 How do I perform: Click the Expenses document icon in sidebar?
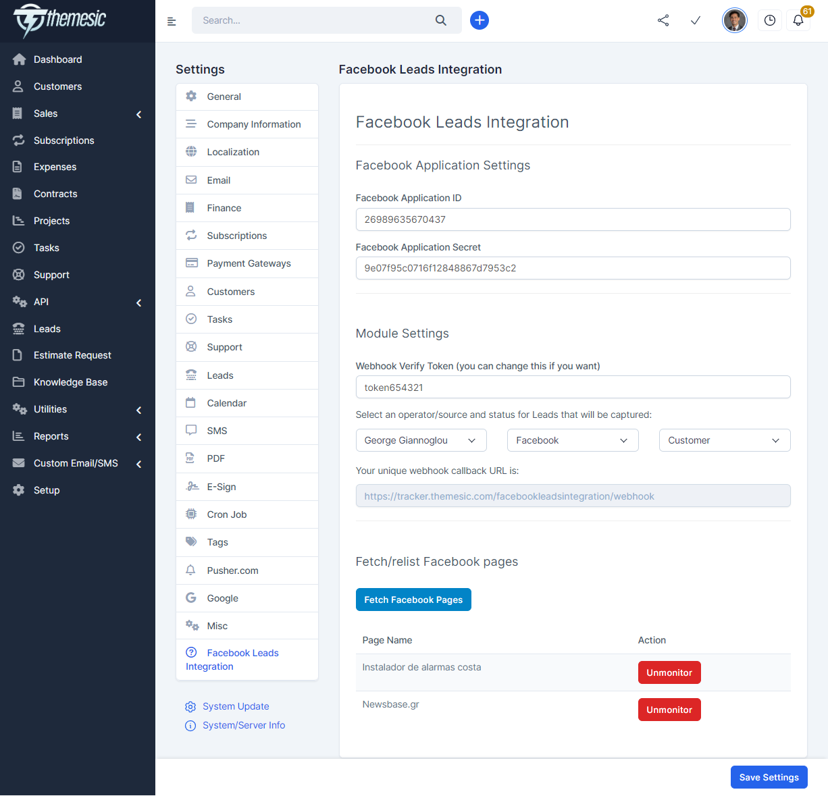18,167
